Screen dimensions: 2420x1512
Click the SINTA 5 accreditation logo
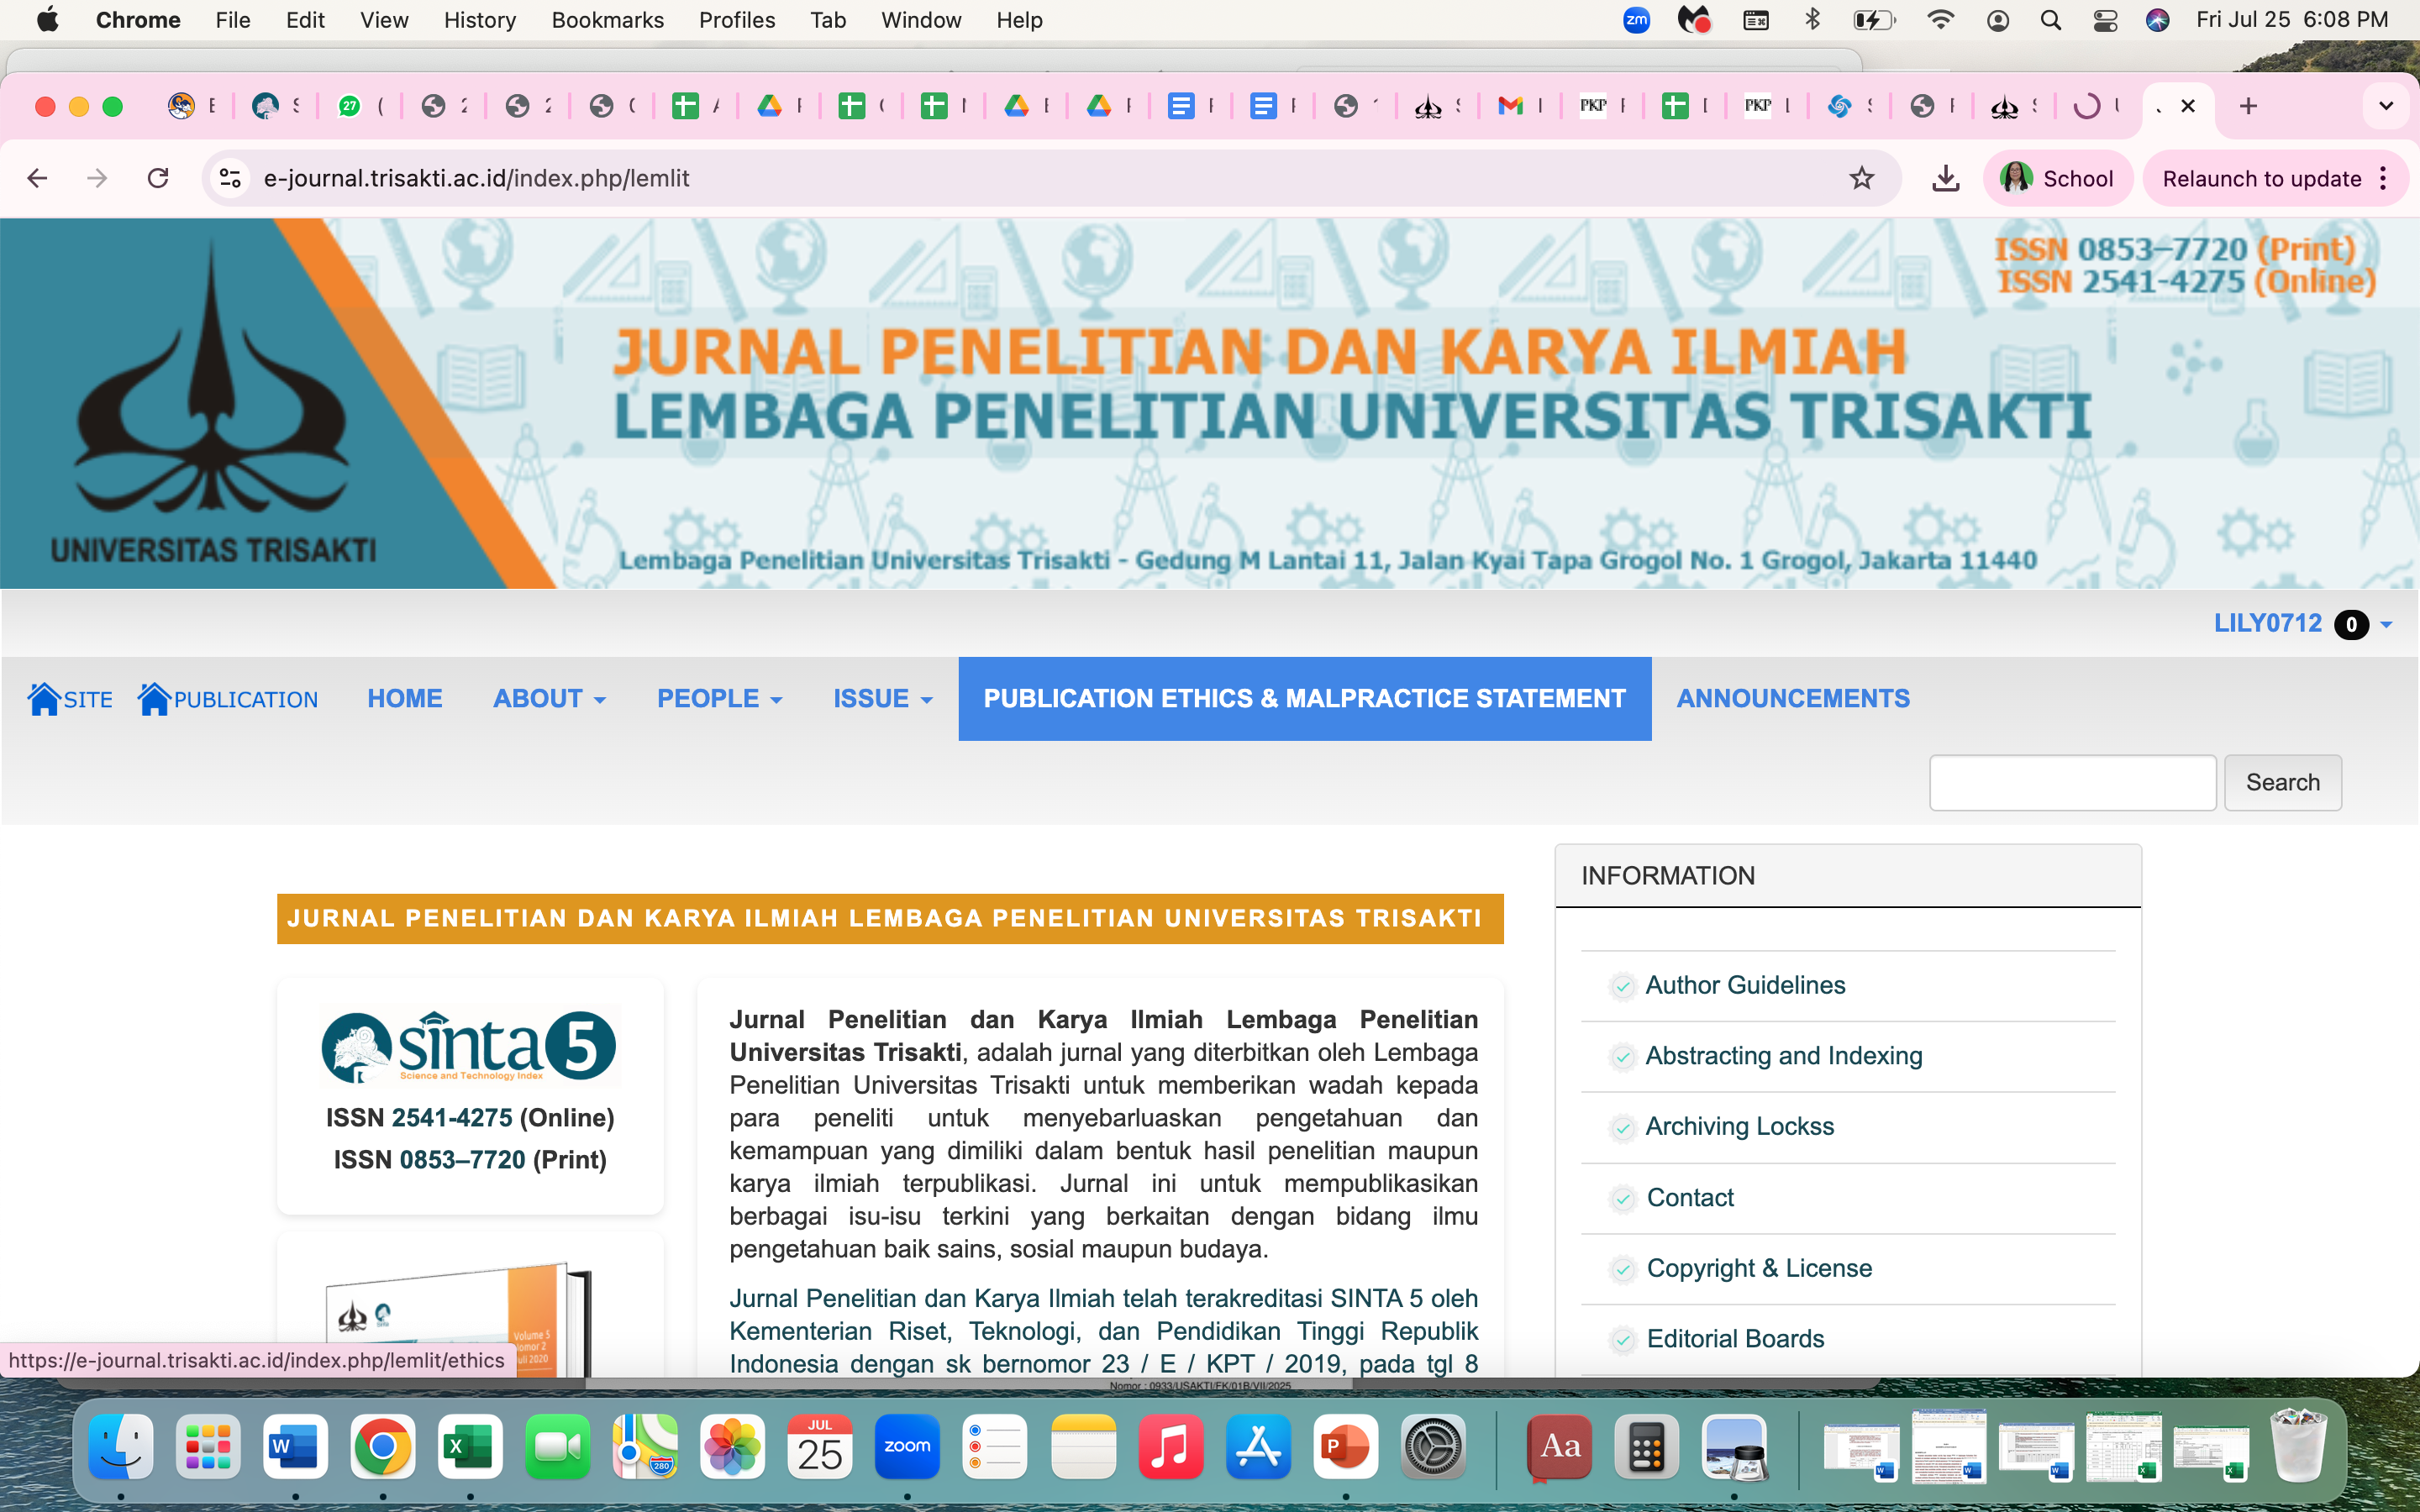pyautogui.click(x=469, y=1047)
